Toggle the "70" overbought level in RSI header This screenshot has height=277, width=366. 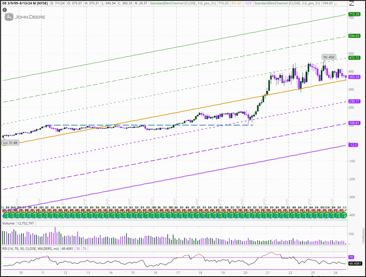[85, 248]
